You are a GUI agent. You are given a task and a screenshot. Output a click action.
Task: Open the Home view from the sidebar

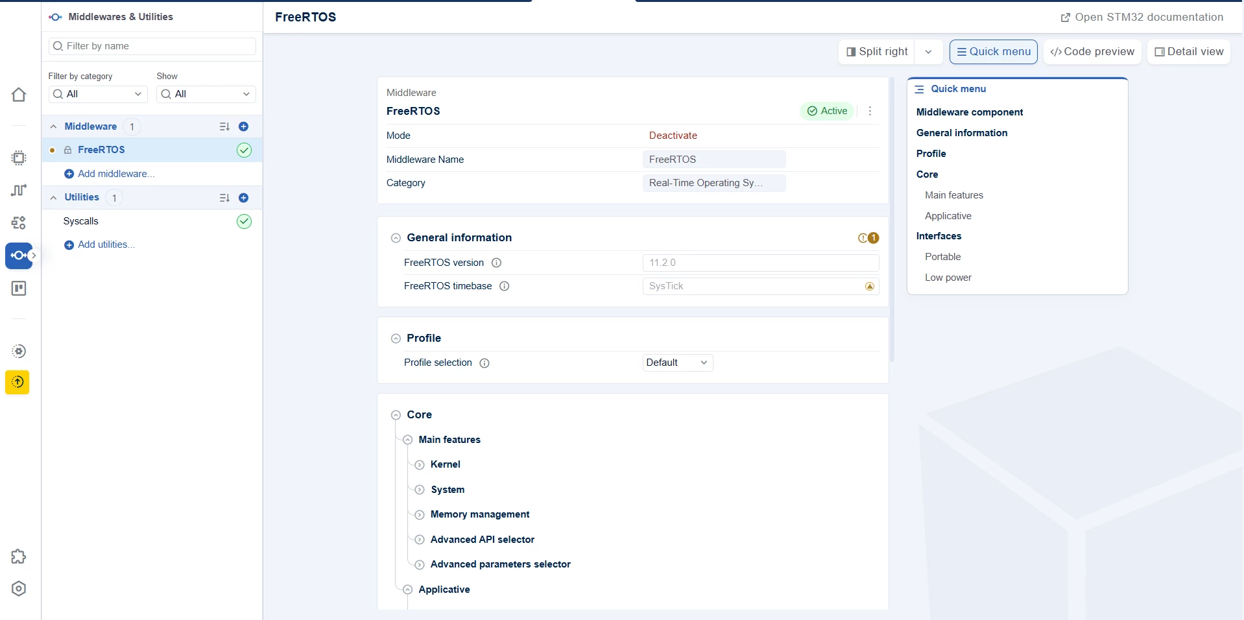coord(19,95)
